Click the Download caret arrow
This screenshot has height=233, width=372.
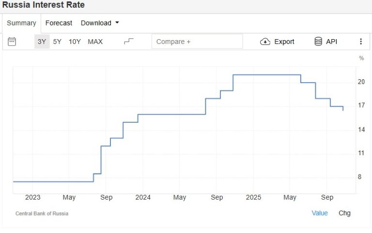(x=117, y=23)
